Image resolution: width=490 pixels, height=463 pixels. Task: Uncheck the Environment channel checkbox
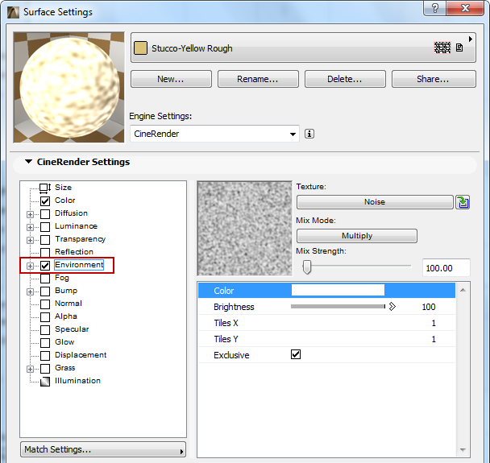[x=45, y=266]
